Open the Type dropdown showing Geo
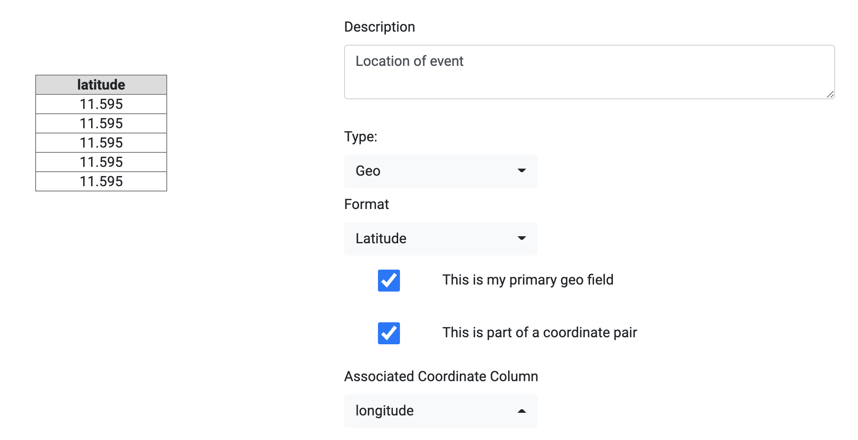Screen dimensions: 858x440 tap(440, 171)
